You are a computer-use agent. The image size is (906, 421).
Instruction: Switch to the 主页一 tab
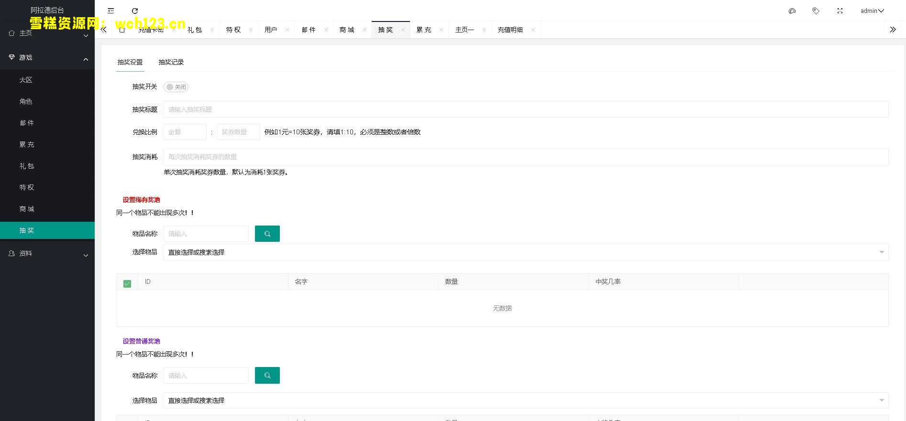(464, 30)
